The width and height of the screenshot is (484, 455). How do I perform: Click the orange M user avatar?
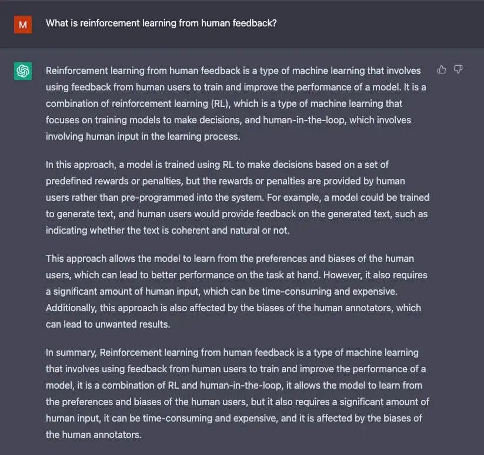pyautogui.click(x=23, y=24)
